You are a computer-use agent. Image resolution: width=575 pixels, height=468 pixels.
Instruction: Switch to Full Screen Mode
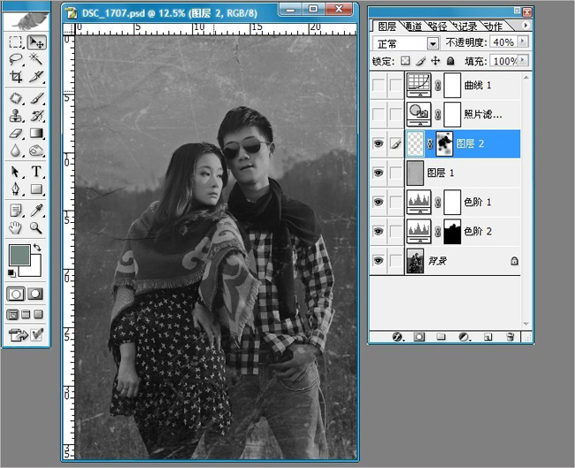pos(38,315)
